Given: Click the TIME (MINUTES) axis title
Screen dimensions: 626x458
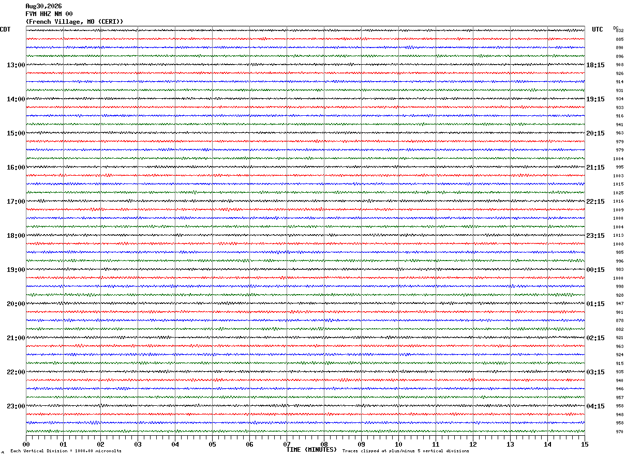Looking at the screenshot, I should tap(311, 450).
